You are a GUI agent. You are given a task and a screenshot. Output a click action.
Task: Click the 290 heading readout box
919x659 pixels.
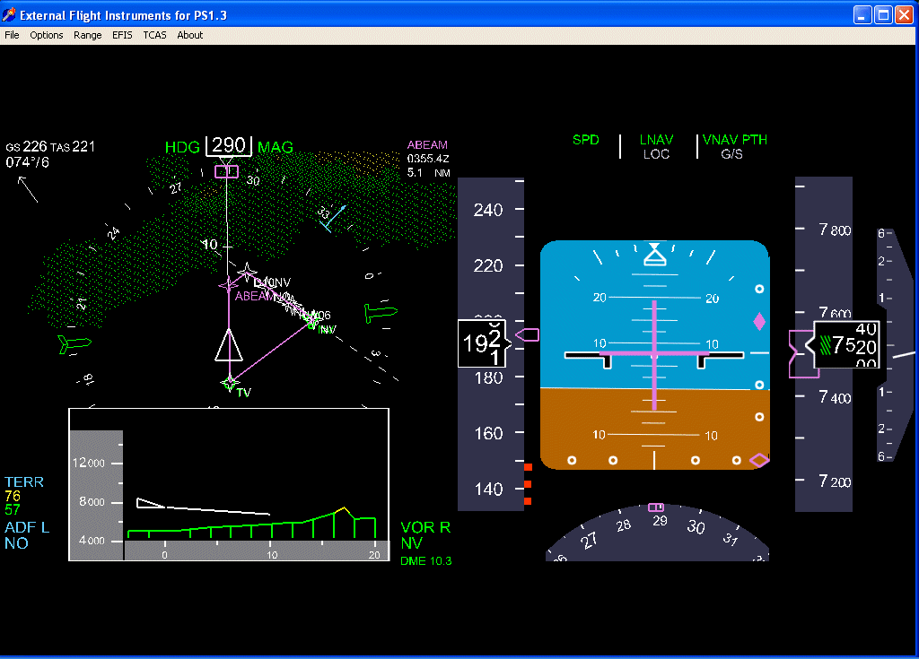(229, 146)
